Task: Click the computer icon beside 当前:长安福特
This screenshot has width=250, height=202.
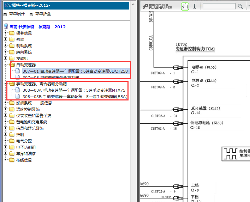Action: tap(6, 26)
